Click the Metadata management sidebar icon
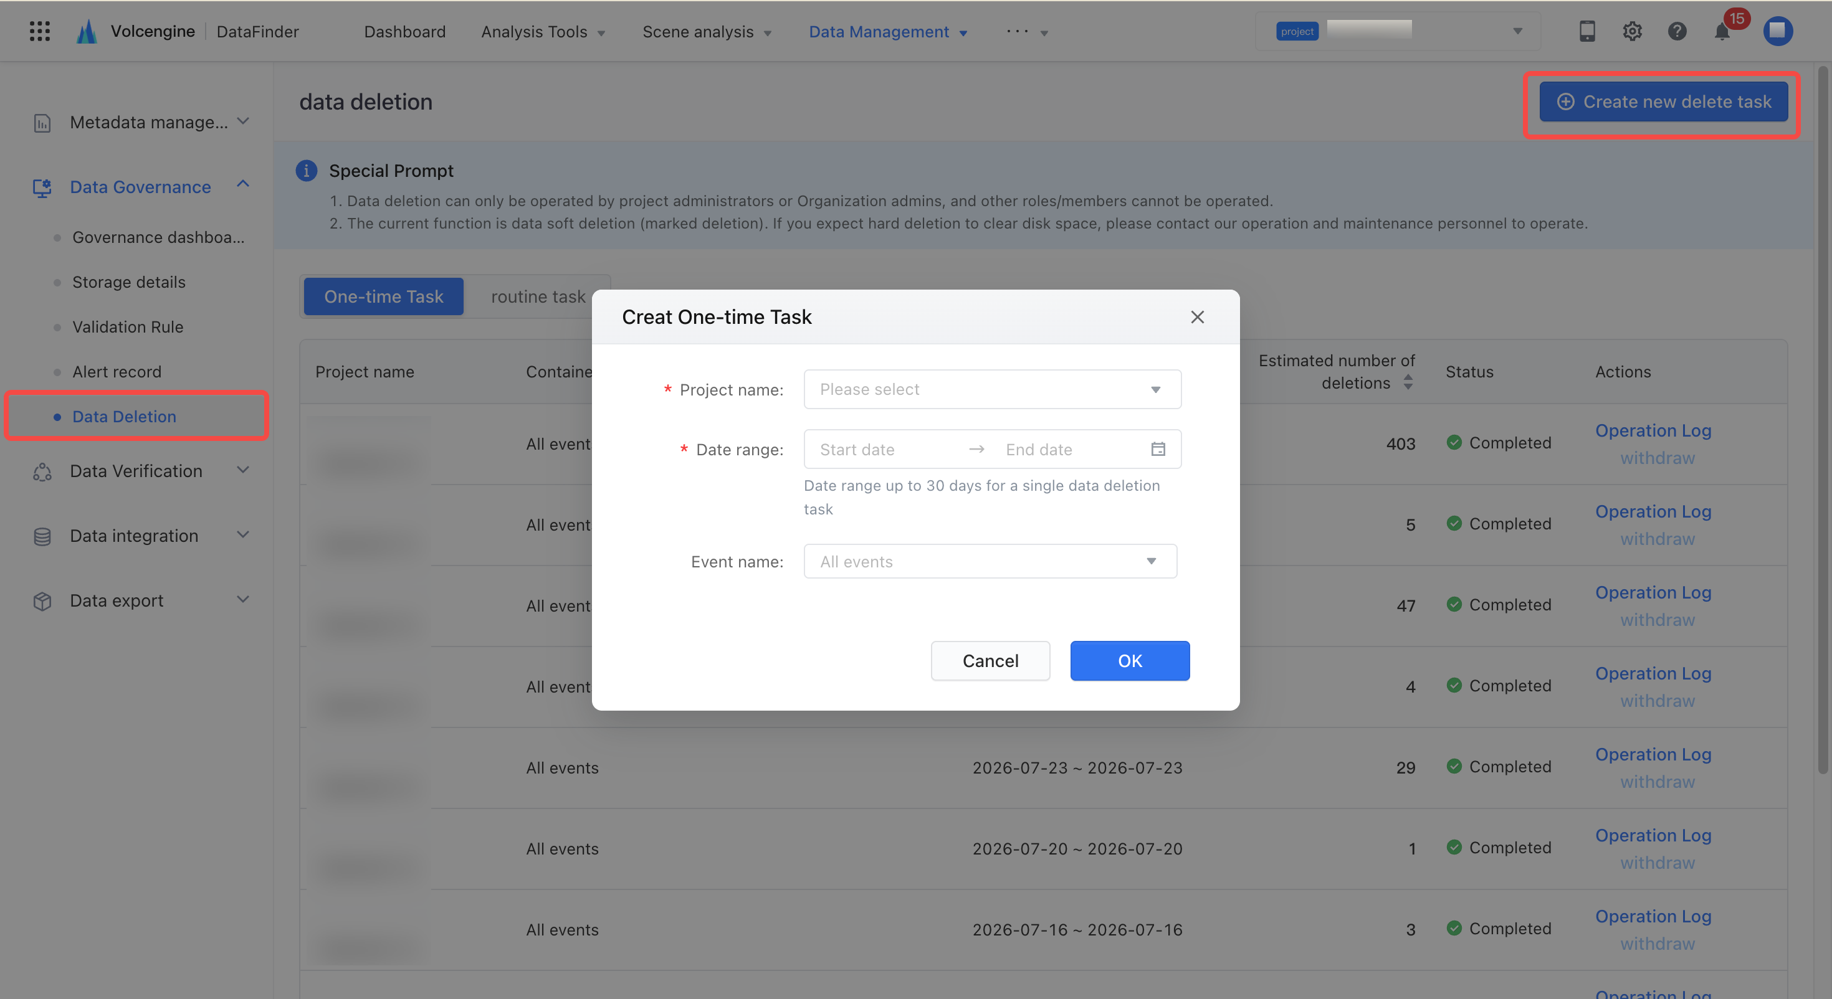The width and height of the screenshot is (1832, 999). [x=42, y=122]
